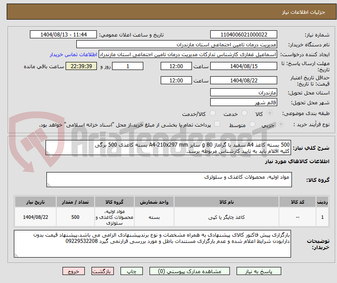Select the کالا radio button
This screenshot has height=283, width=337.
(x=270, y=113)
